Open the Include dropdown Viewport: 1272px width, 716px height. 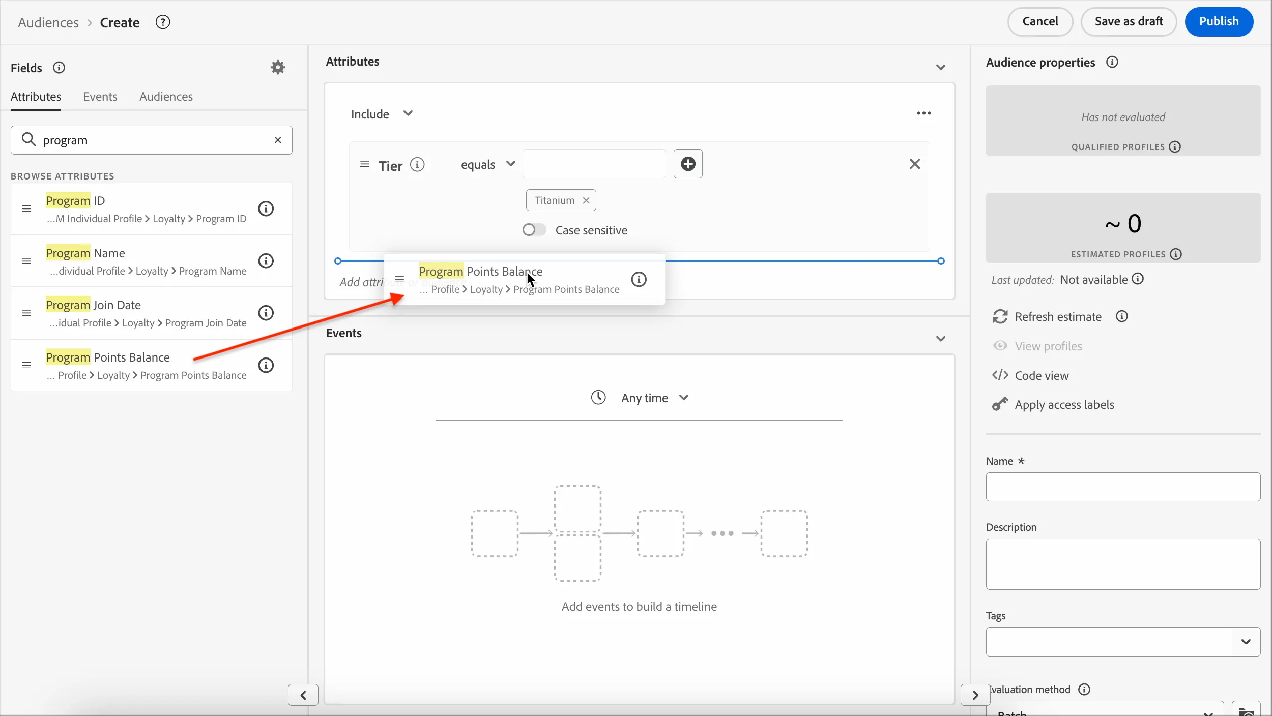coord(382,114)
